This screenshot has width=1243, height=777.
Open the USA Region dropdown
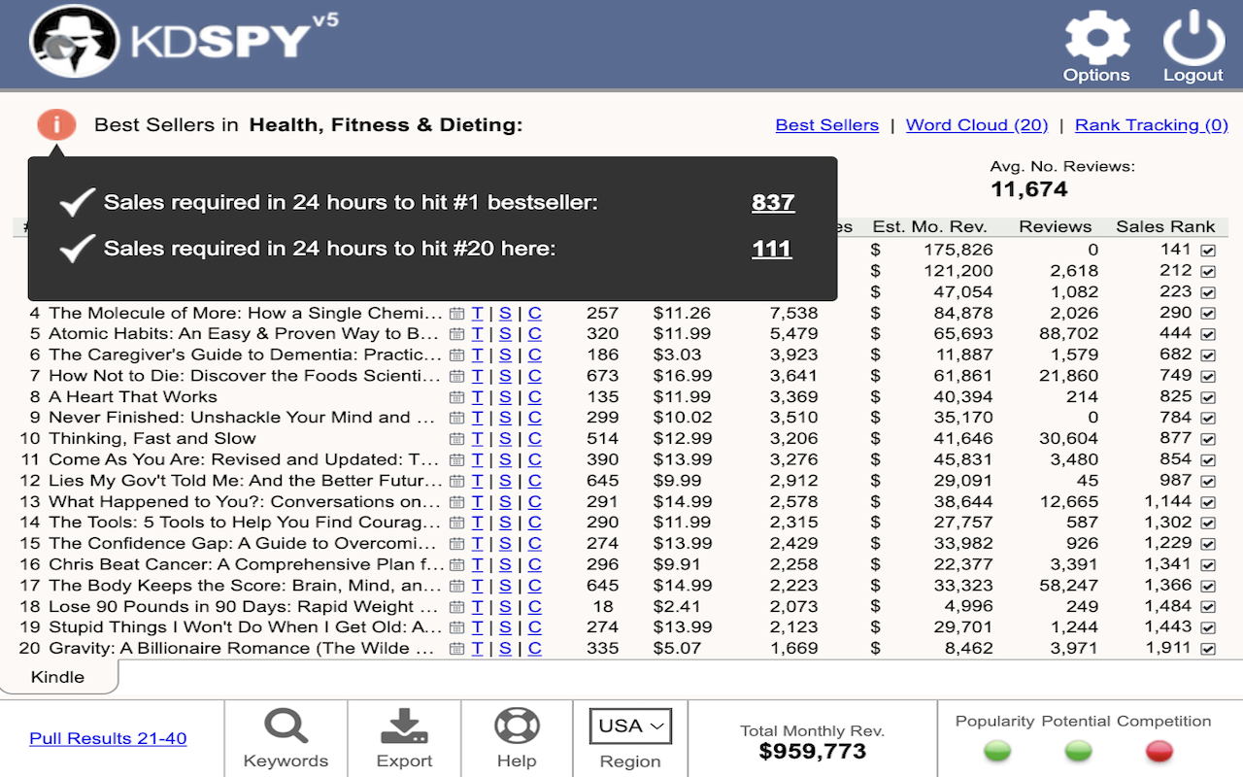click(629, 726)
